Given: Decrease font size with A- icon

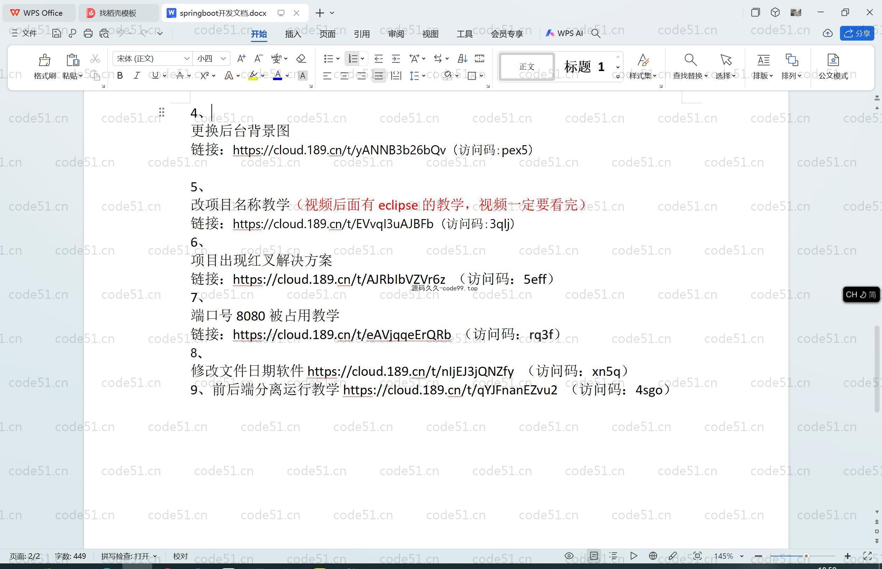Looking at the screenshot, I should point(258,58).
